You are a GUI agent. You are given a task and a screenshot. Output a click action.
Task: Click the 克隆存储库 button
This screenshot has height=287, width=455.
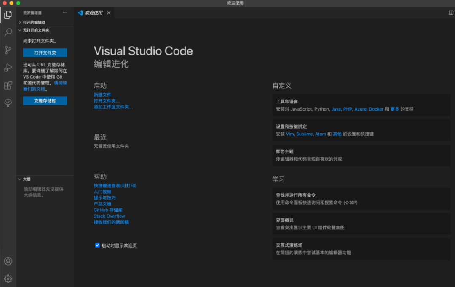click(x=45, y=101)
